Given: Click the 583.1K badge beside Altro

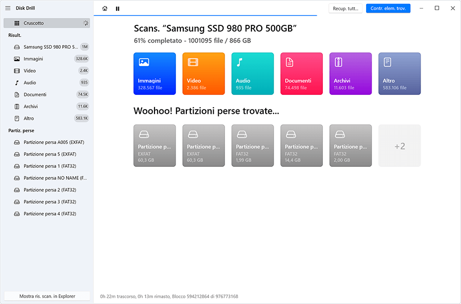Looking at the screenshot, I should 81,118.
